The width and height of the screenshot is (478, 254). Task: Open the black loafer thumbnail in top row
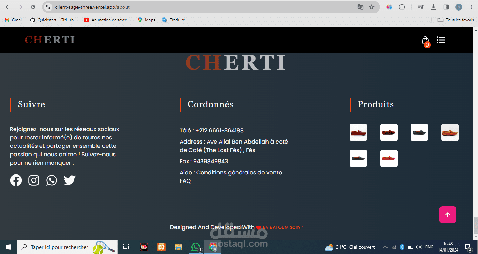(419, 132)
